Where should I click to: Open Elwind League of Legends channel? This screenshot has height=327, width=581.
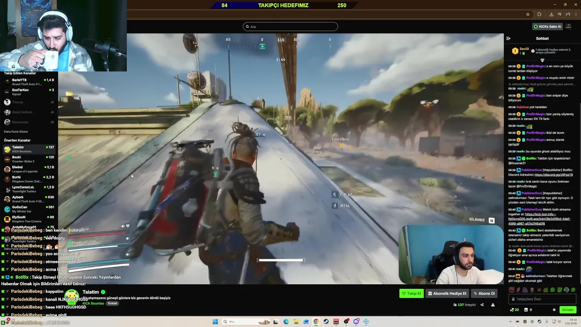point(29,169)
